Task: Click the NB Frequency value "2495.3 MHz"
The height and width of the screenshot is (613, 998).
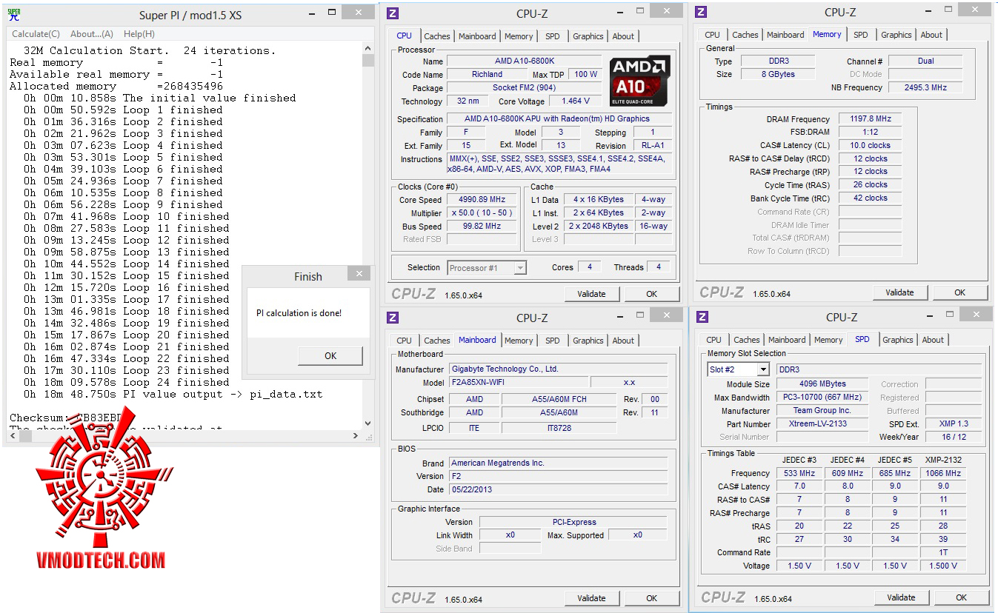Action: [925, 87]
